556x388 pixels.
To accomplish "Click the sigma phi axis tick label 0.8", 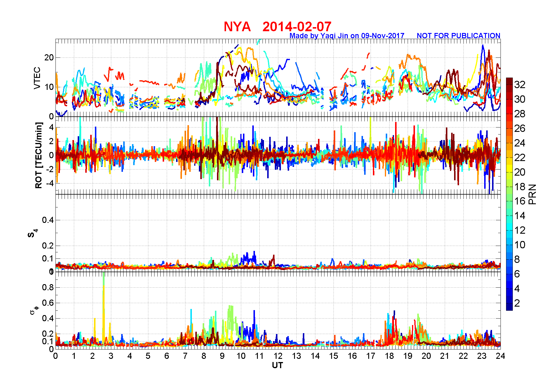I will (48, 287).
